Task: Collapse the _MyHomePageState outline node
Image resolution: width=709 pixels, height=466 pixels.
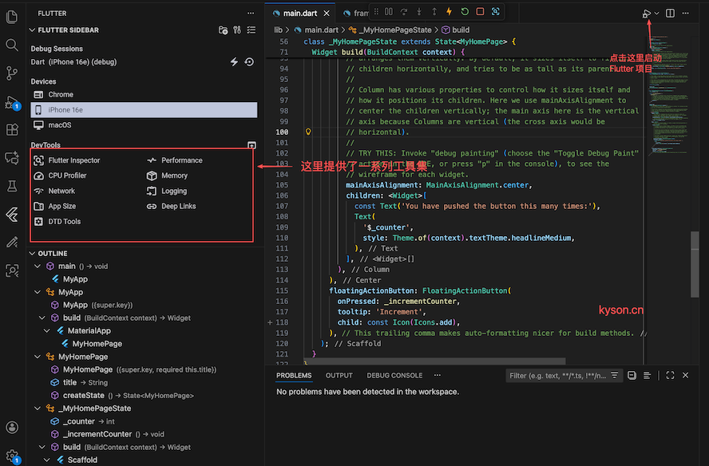Action: click(x=37, y=408)
